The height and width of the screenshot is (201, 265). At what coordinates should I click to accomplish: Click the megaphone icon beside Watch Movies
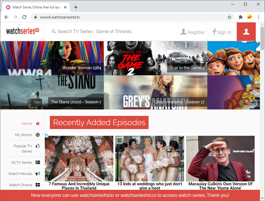click(38, 174)
